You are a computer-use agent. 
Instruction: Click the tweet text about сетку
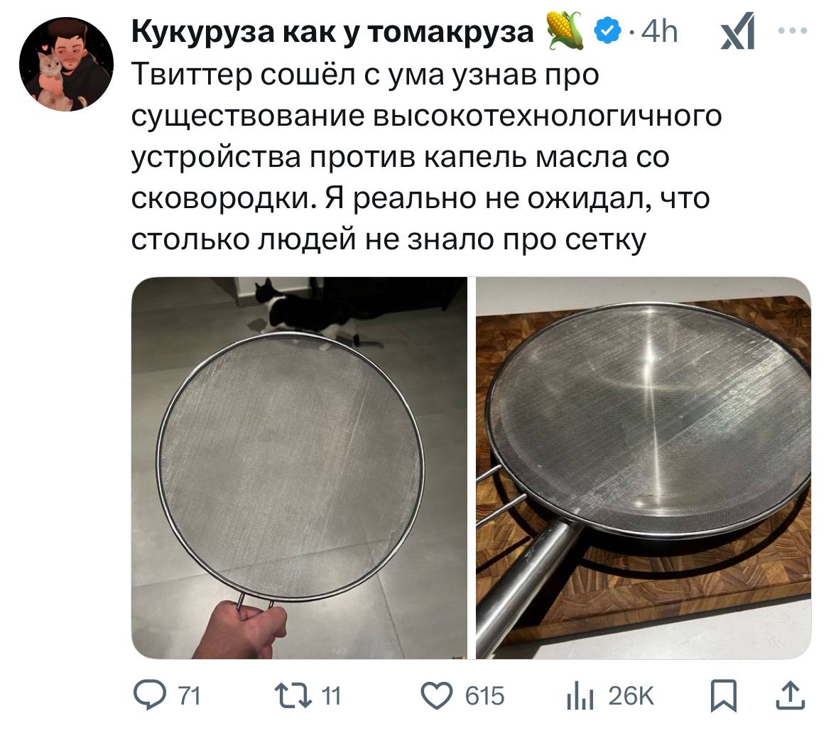[x=426, y=157]
